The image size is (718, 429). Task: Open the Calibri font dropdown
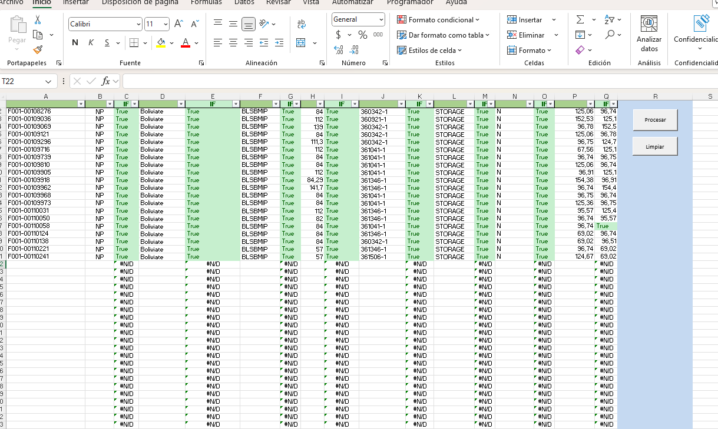pos(138,25)
